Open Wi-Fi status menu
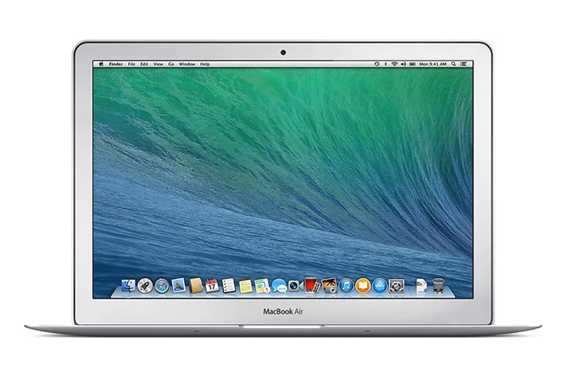This screenshot has height=377, width=566. point(394,64)
